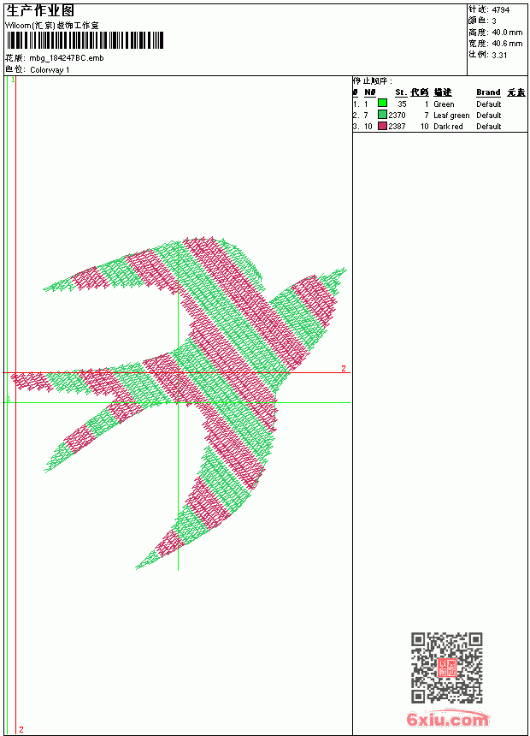Click the 6xiu.com watermark logo
530x736 pixels.
[x=448, y=718]
